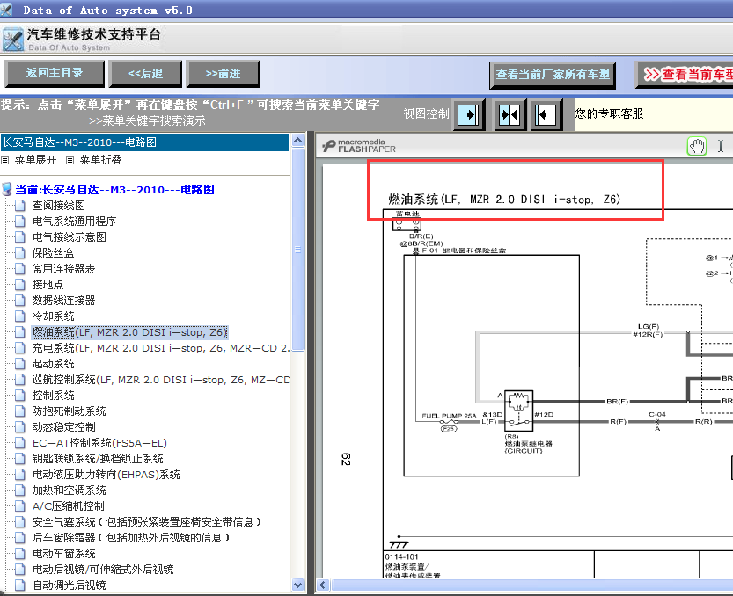This screenshot has height=596, width=733.
Task: Select 燃油系统(LF, MZR 2.0 DISI i-stop, Z6) item
Action: (129, 332)
